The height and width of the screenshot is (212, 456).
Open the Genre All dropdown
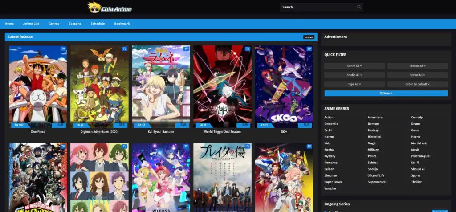click(x=354, y=66)
